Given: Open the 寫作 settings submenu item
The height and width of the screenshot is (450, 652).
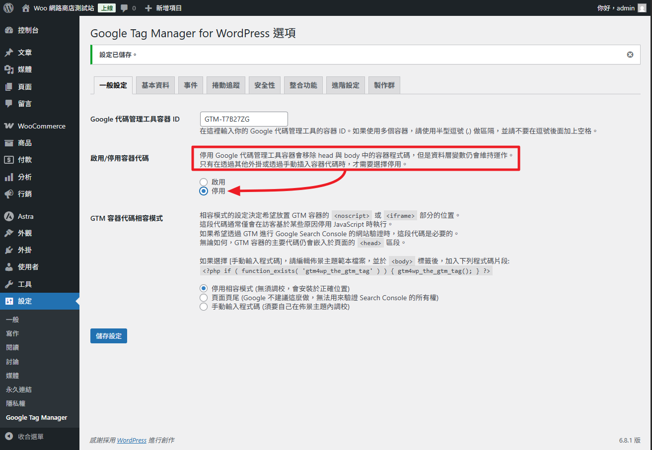Looking at the screenshot, I should coord(12,333).
